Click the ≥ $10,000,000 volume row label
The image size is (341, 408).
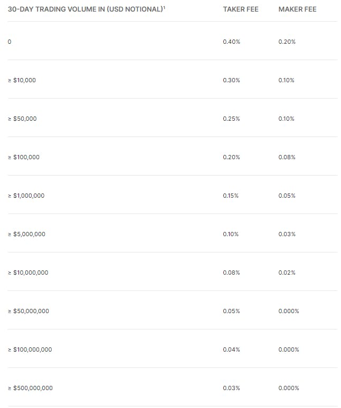28,273
